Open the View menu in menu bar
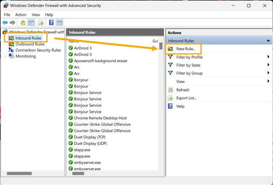 coord(36,15)
